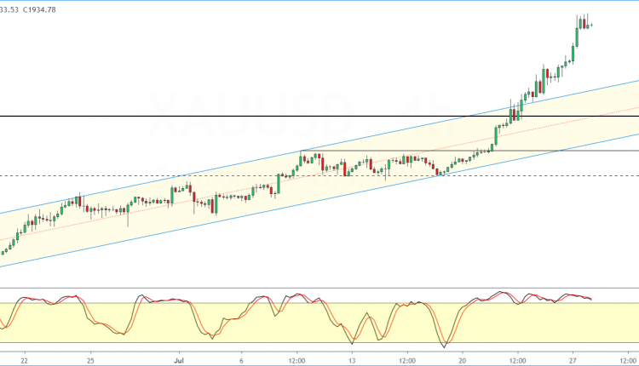
Task: Click the 20 date label on the time axis
Action: click(x=462, y=359)
